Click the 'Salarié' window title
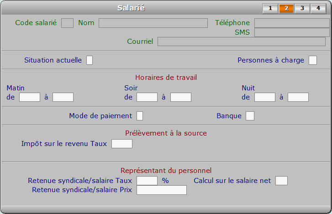332x214 pixels. pyautogui.click(x=131, y=8)
